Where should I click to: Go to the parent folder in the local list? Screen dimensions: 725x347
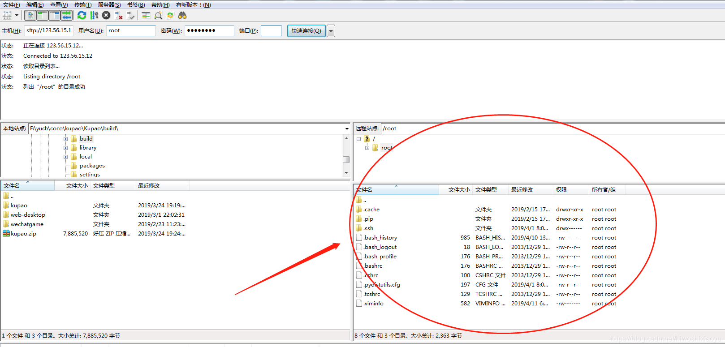(12, 196)
